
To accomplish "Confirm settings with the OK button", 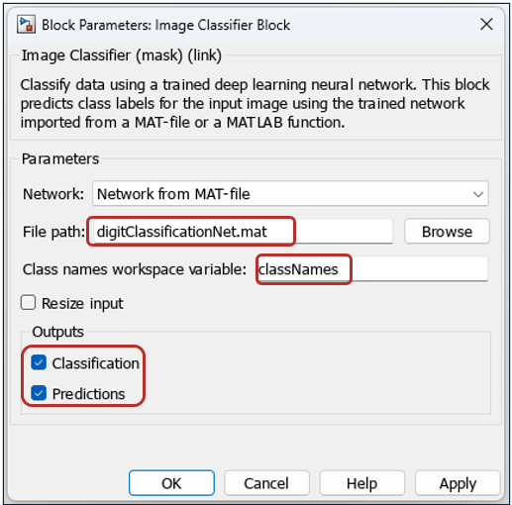I will coord(171,483).
